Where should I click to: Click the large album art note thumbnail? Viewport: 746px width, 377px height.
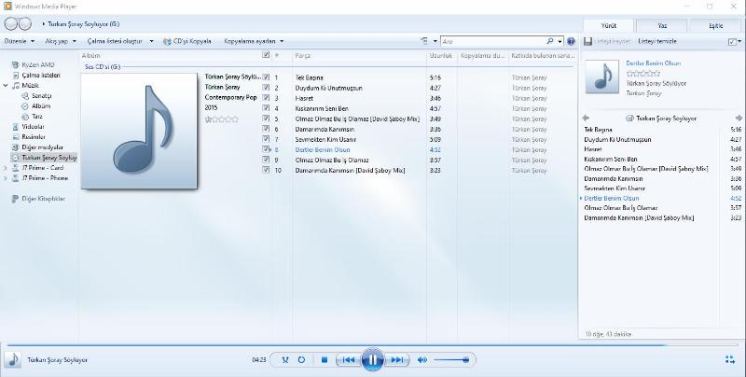click(x=139, y=131)
